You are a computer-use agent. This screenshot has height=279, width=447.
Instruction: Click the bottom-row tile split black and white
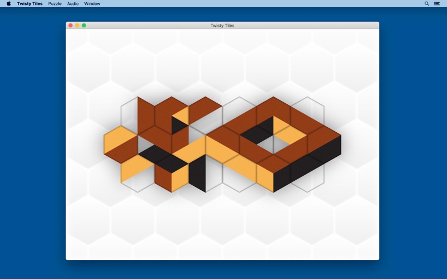(206, 173)
